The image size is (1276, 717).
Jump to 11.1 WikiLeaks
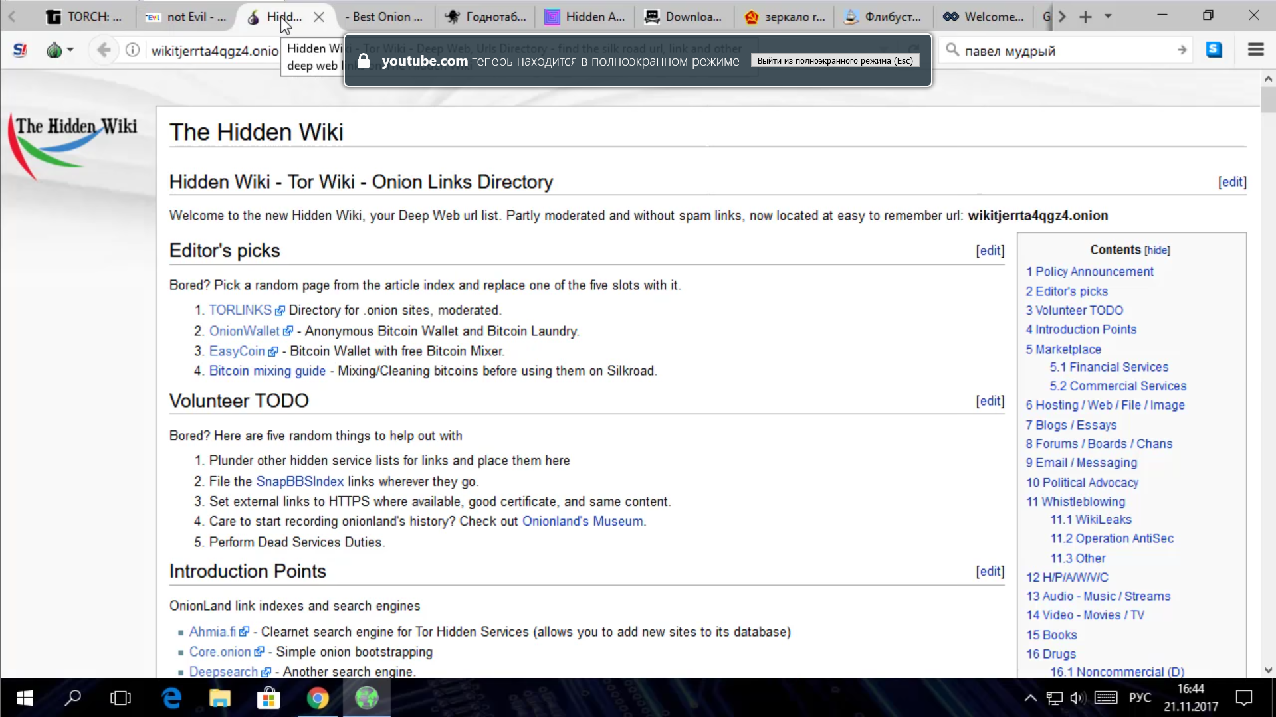(x=1091, y=520)
